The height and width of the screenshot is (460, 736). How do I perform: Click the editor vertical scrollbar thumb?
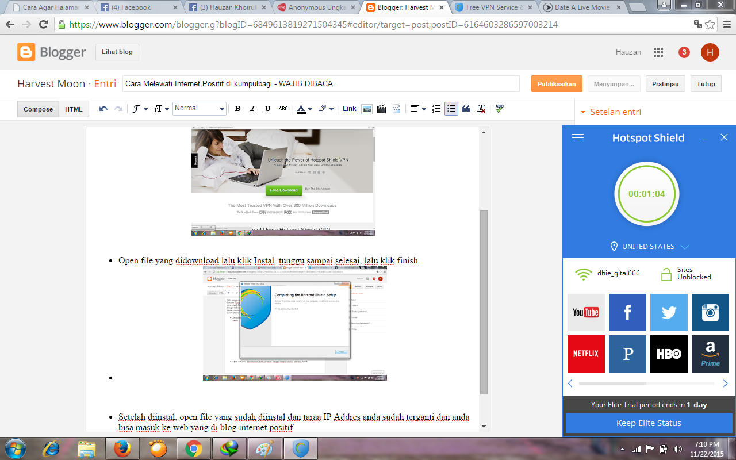tap(484, 302)
